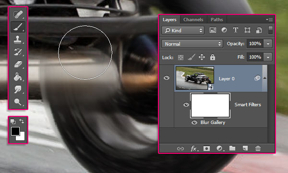288x173 pixels.
Task: Open the white background color picker
Action: [x=22, y=138]
